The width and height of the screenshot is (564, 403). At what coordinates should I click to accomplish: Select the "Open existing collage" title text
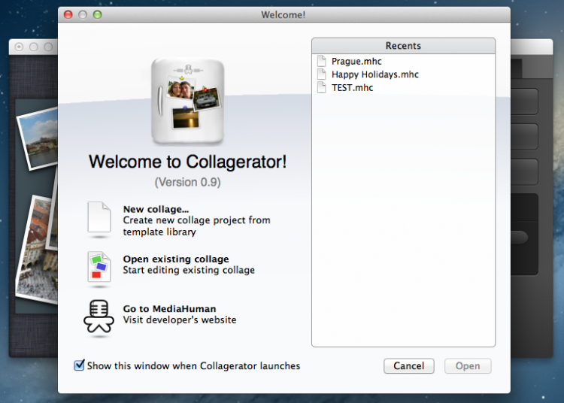pyautogui.click(x=175, y=259)
